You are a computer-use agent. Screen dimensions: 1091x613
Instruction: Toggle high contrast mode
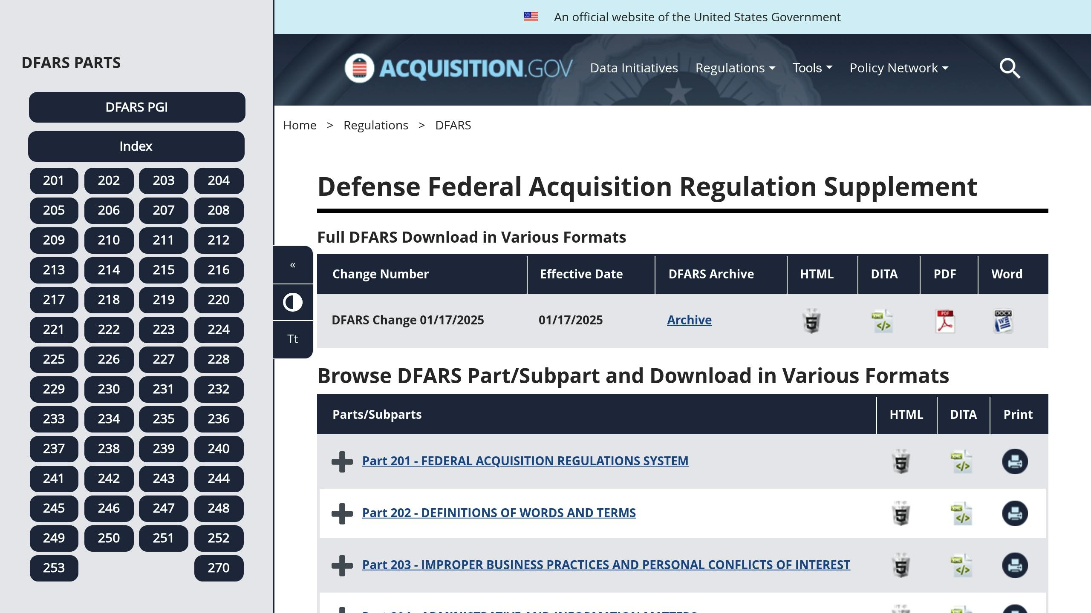coord(293,302)
